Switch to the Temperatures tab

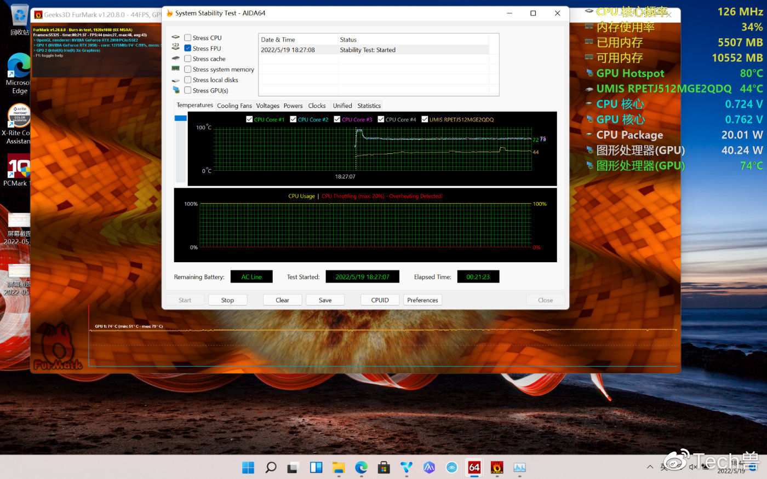[x=194, y=105]
